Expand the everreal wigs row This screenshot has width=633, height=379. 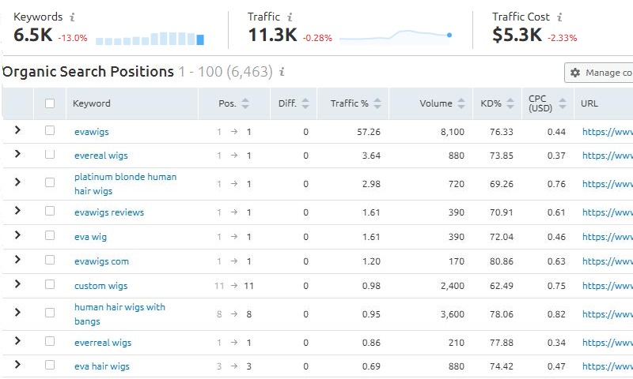pyautogui.click(x=17, y=341)
